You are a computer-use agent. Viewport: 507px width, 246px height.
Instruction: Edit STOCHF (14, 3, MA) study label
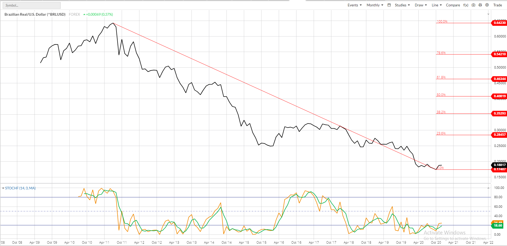(x=20, y=188)
